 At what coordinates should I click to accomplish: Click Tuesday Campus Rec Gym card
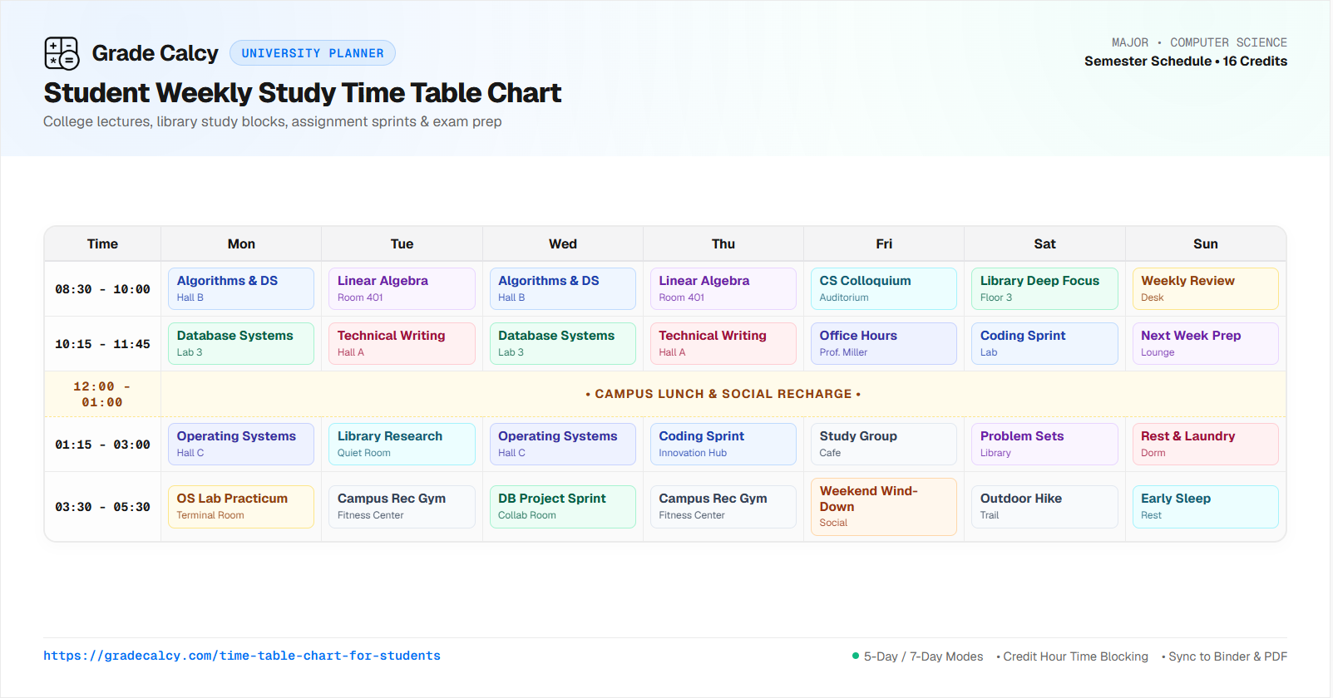(x=402, y=507)
